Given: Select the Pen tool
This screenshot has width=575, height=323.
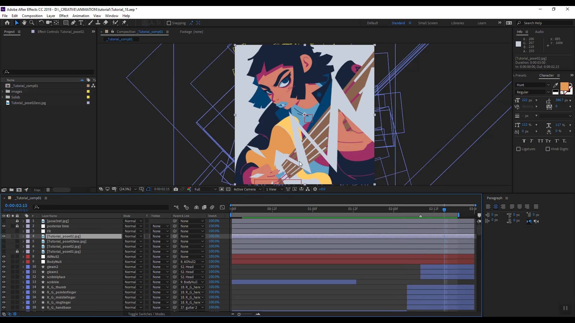Looking at the screenshot, I should [x=74, y=23].
